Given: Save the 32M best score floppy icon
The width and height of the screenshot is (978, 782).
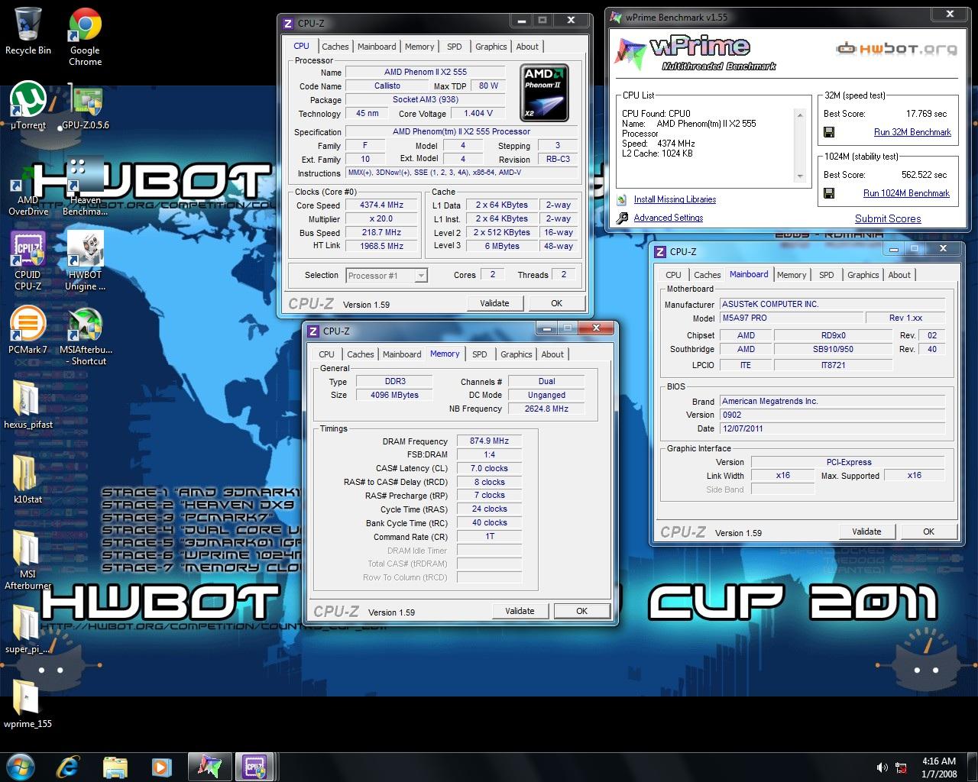Looking at the screenshot, I should point(829,132).
